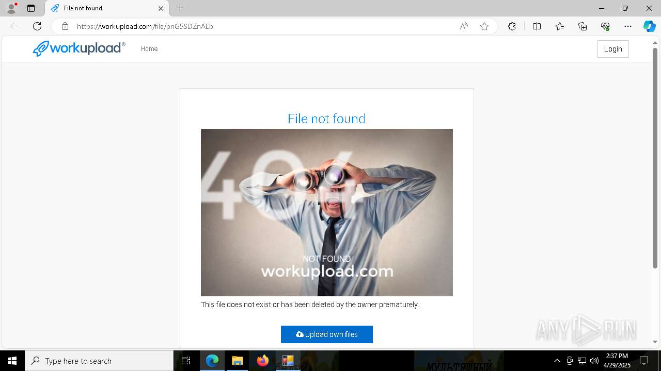
Task: Open File Explorer taskbar icon
Action: (238, 361)
